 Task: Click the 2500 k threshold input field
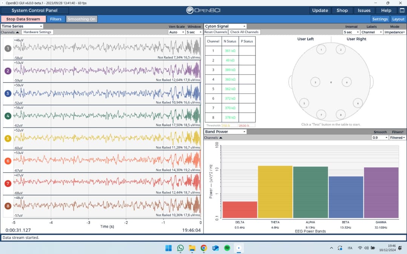[x=246, y=125]
